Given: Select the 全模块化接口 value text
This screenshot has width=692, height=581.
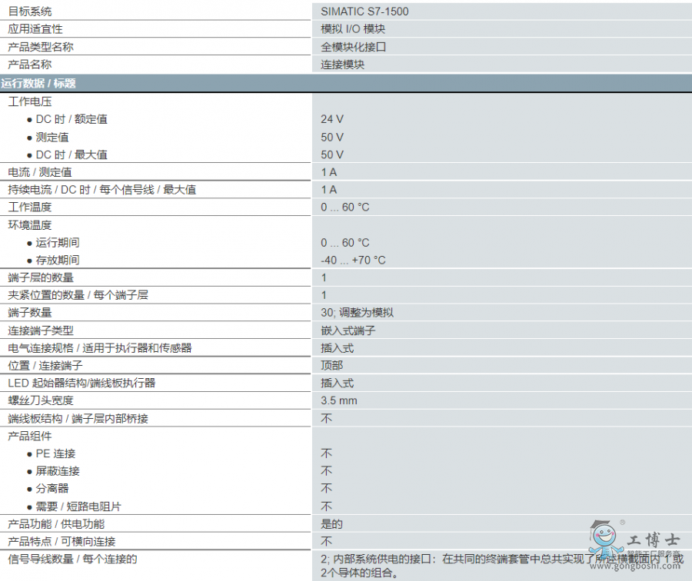Looking at the screenshot, I should point(353,47).
